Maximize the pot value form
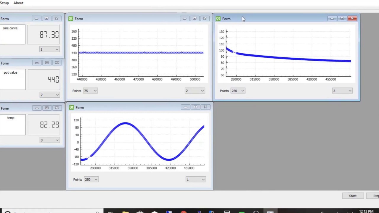 coord(47,63)
